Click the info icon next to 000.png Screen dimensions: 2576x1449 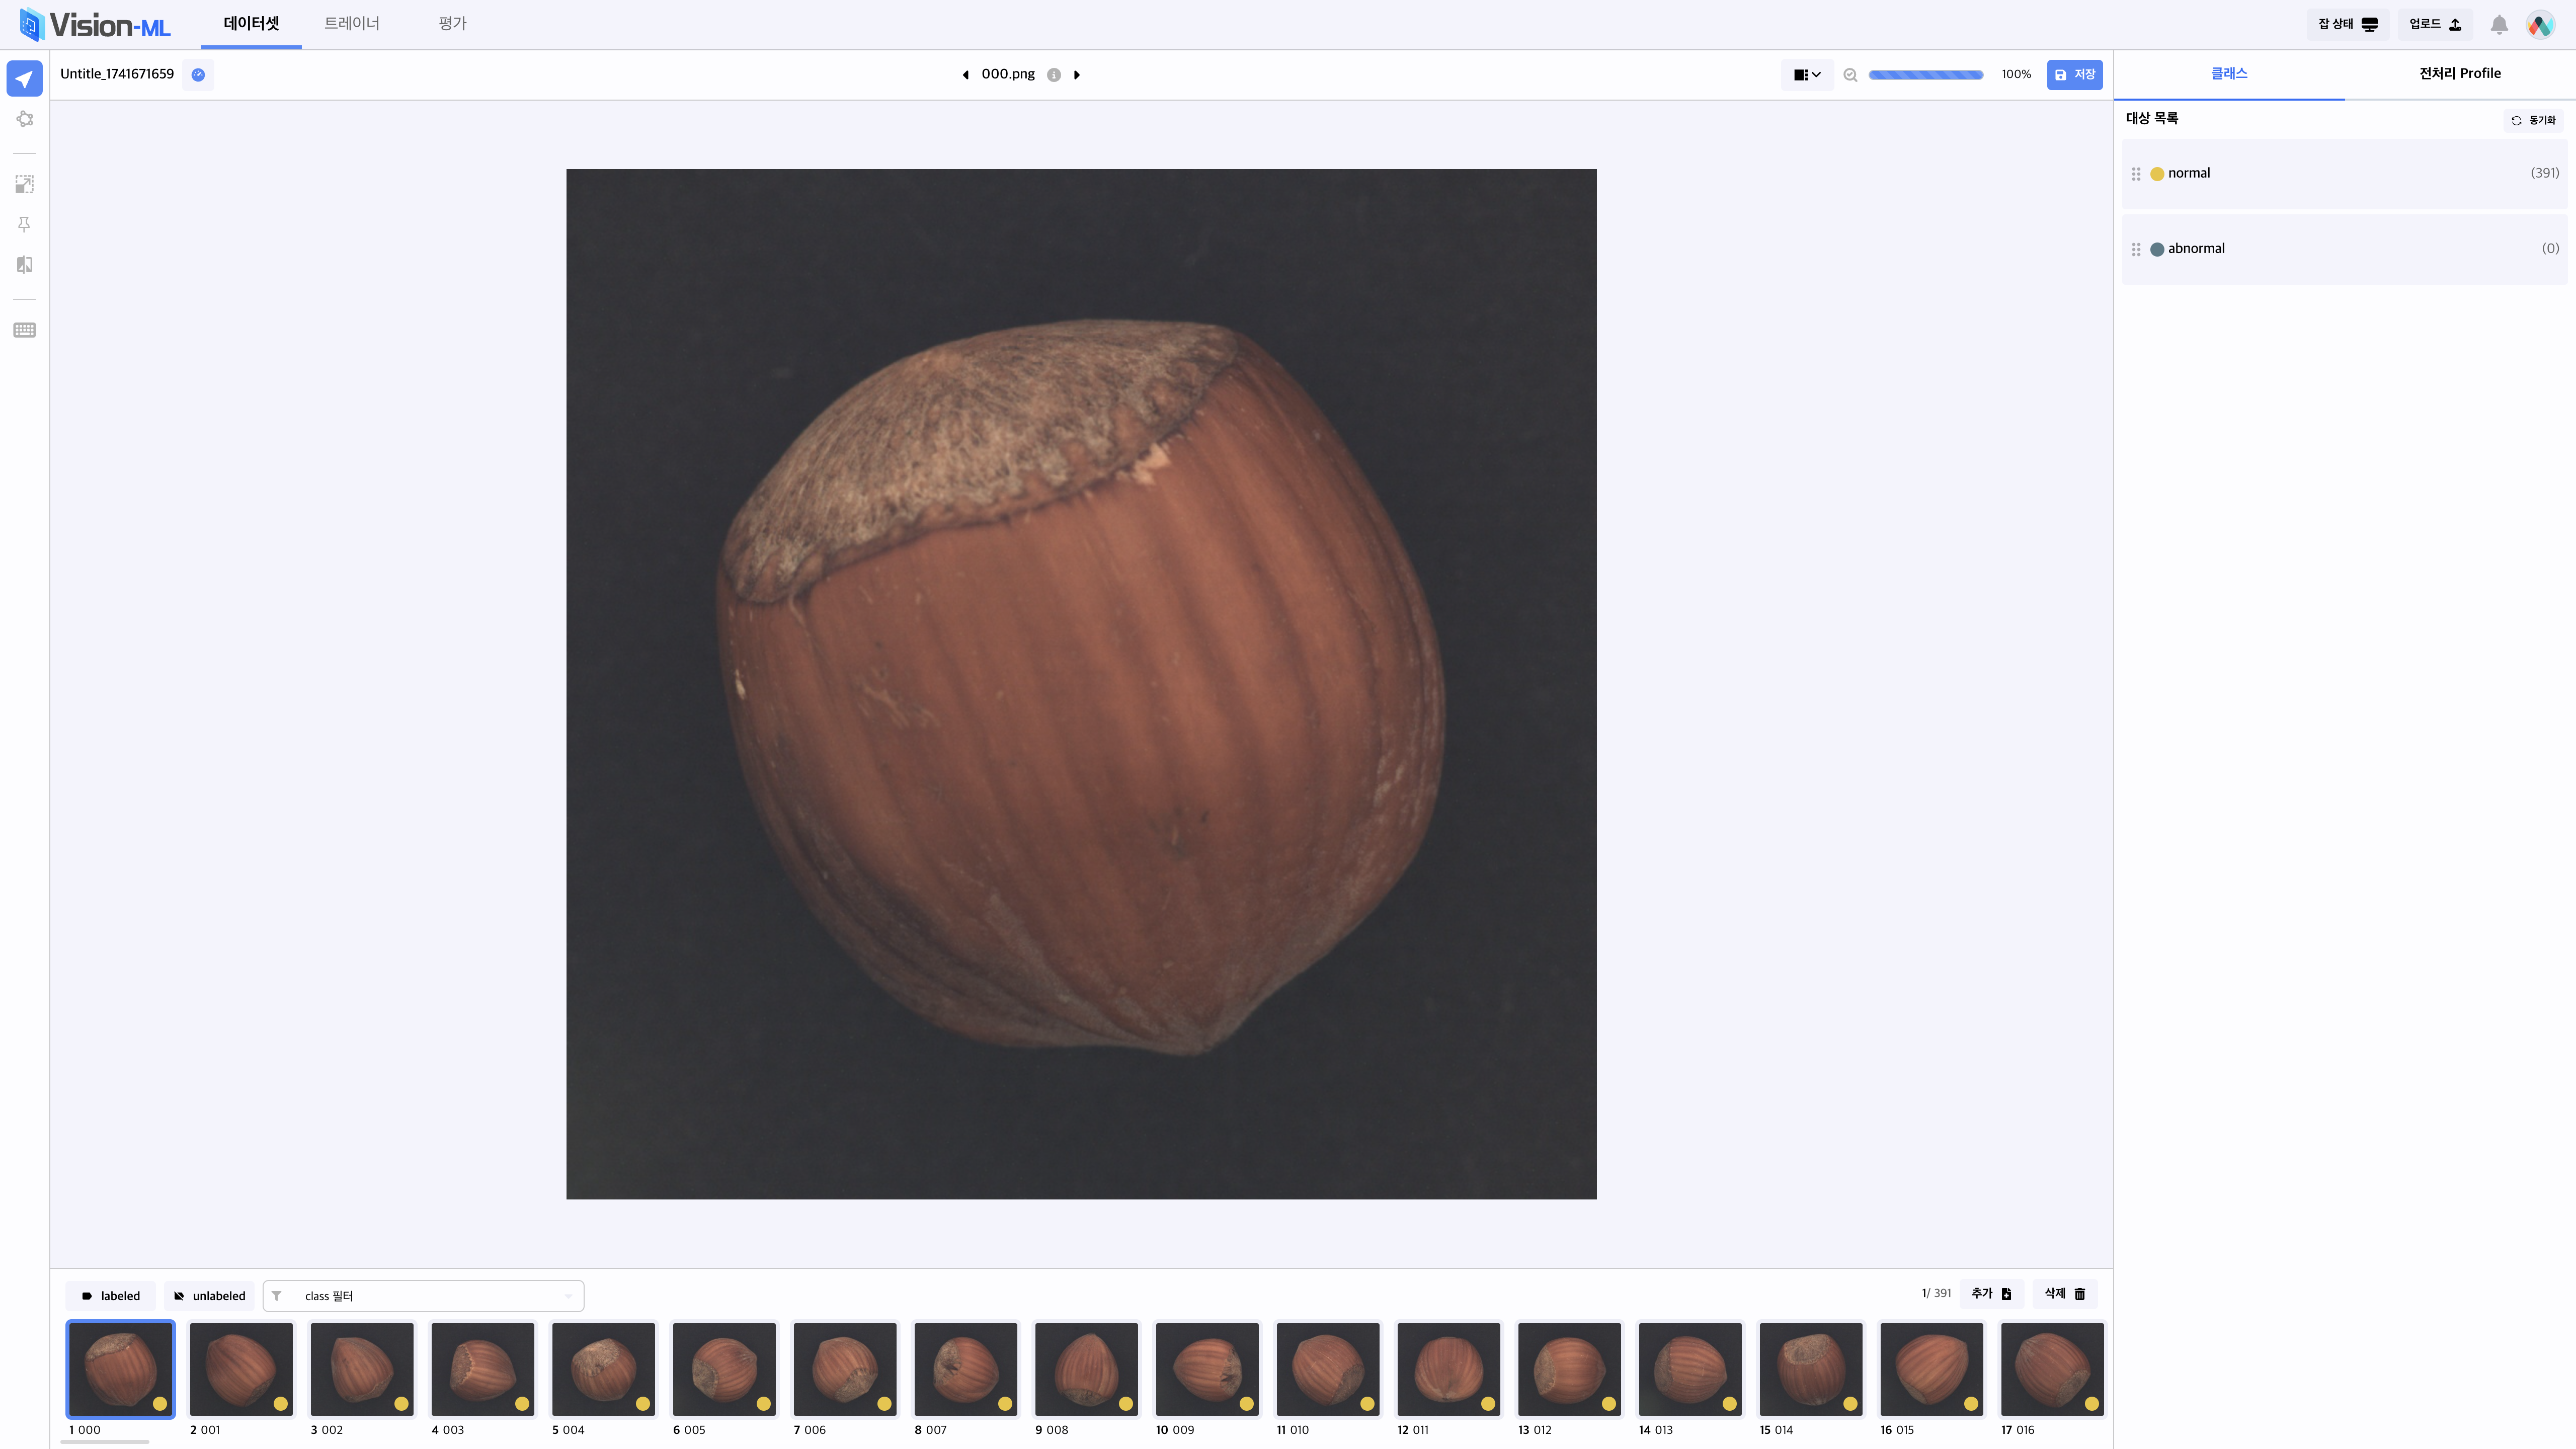[1053, 75]
